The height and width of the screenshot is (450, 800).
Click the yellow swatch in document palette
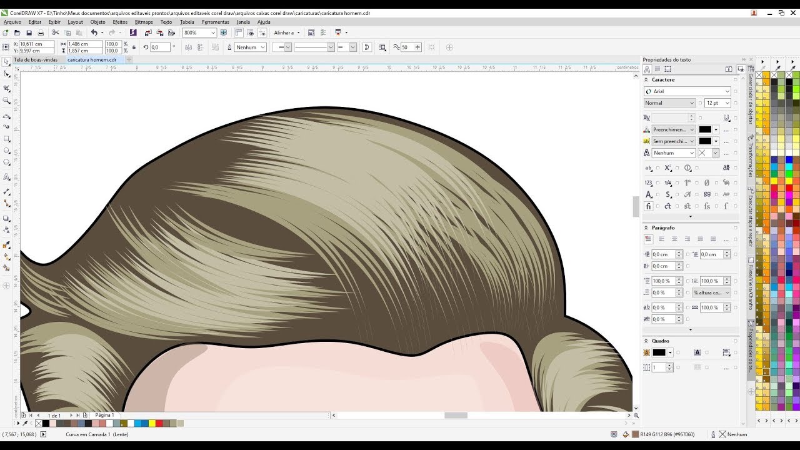152,423
